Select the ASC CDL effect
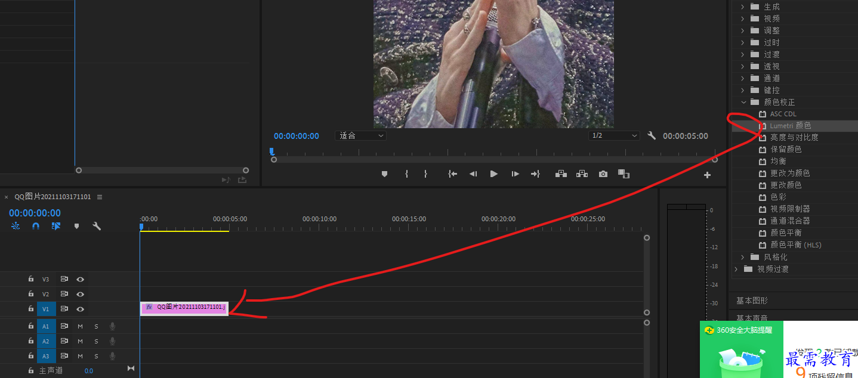The width and height of the screenshot is (858, 378). [783, 114]
